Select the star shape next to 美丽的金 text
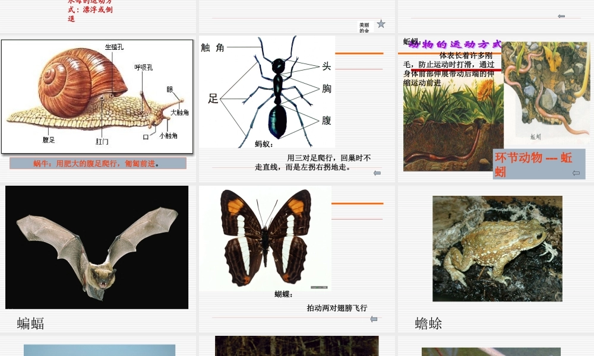Screen dimensions: 594x356 [381, 23]
